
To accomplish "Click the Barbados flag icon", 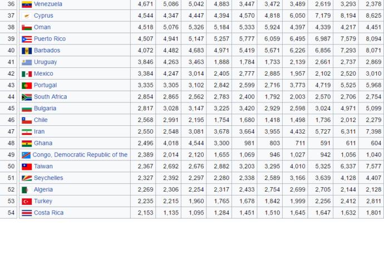I will point(27,51).
